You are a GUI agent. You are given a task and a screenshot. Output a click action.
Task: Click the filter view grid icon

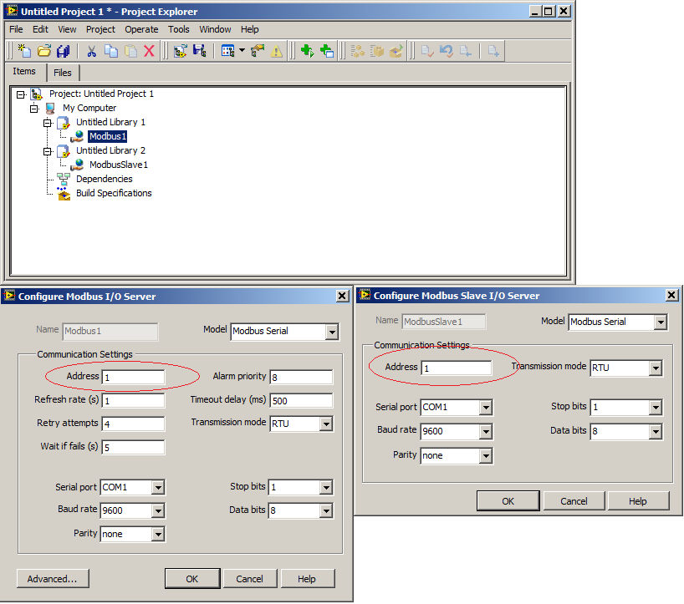[227, 51]
